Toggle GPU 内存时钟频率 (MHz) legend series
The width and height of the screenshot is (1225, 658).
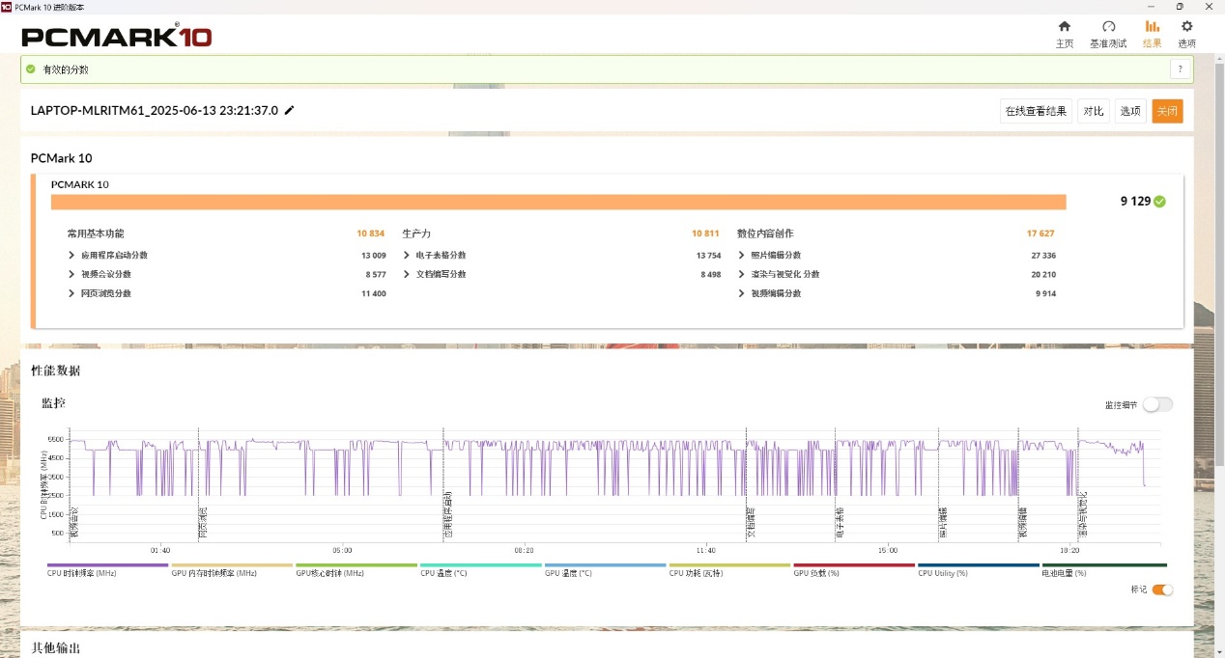coord(232,569)
